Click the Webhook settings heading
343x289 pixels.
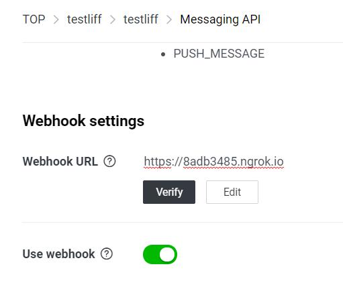tap(83, 121)
